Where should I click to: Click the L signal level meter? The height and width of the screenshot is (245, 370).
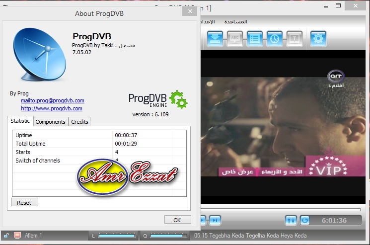click(117, 236)
